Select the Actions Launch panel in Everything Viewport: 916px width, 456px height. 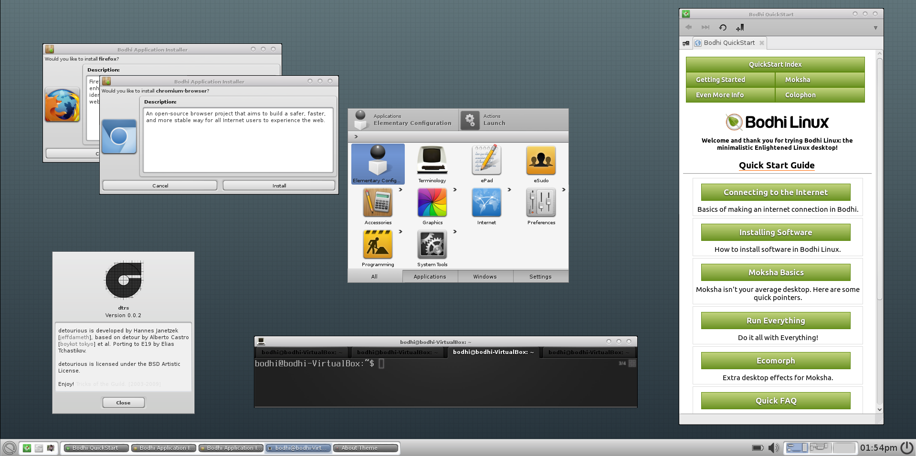[x=514, y=120]
